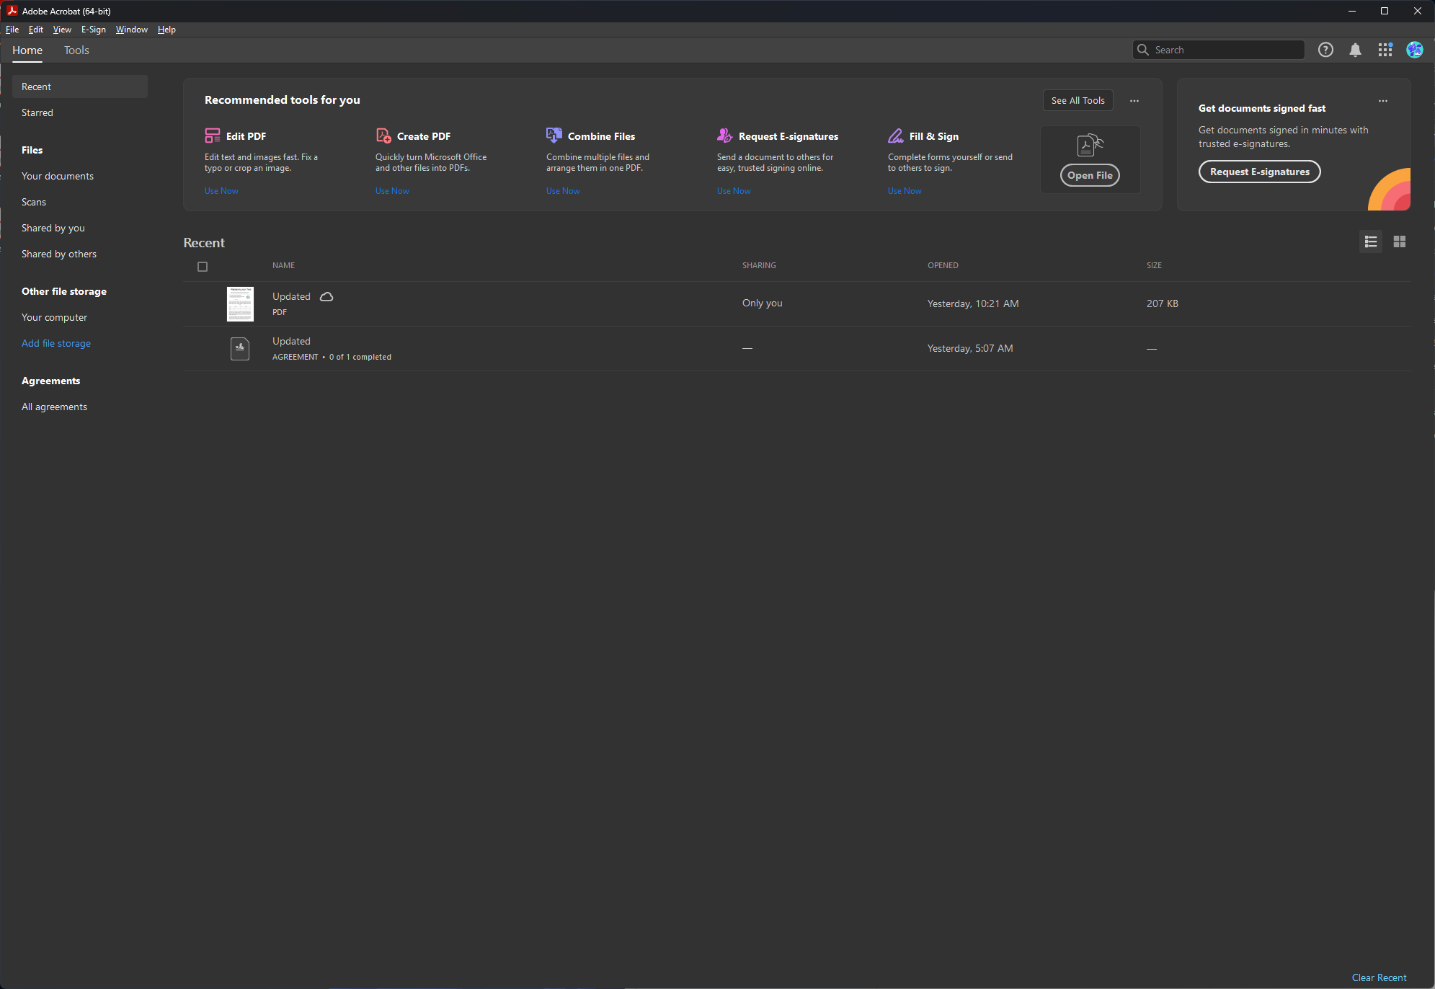Screen dimensions: 1435x989
Task: Open the Recommended tools more options ellipsis
Action: coord(1134,101)
